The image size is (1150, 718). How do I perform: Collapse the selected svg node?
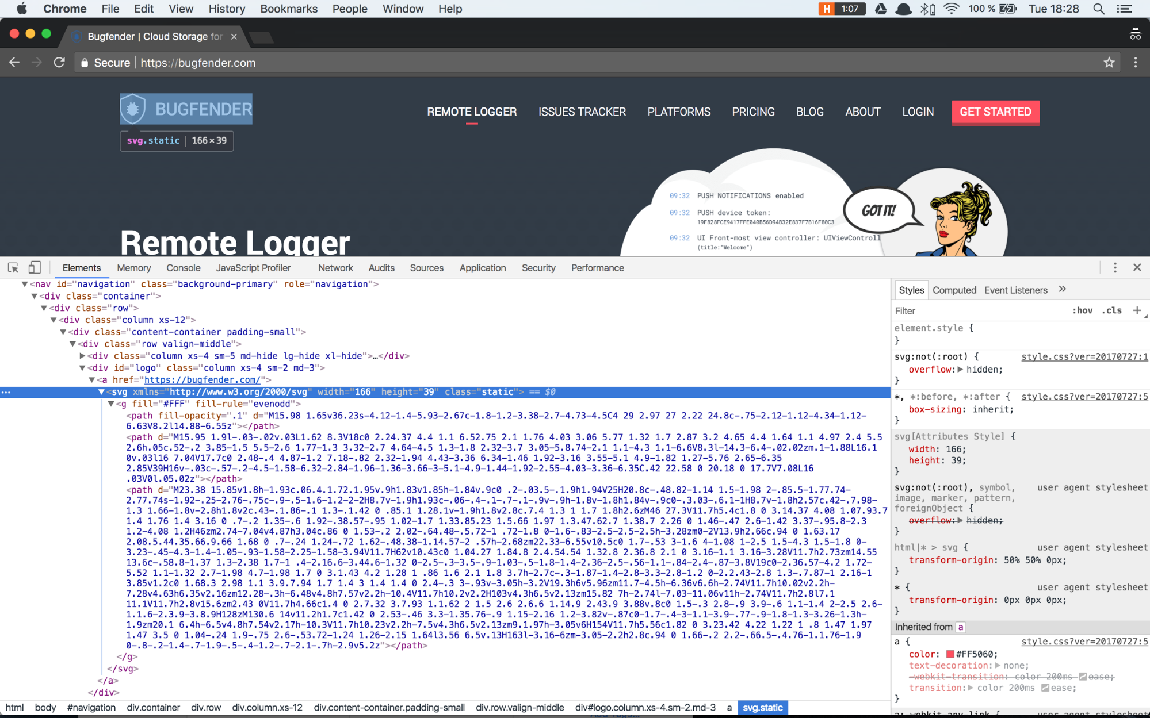point(102,392)
